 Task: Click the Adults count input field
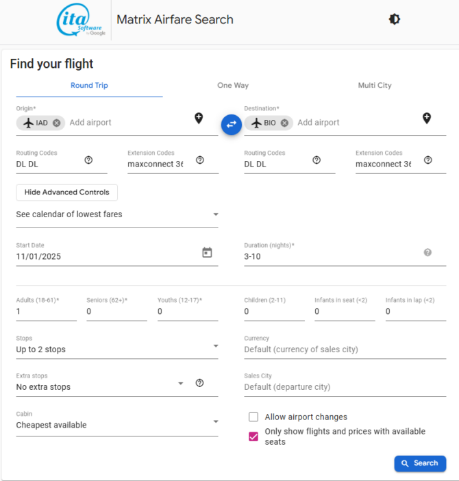point(46,312)
